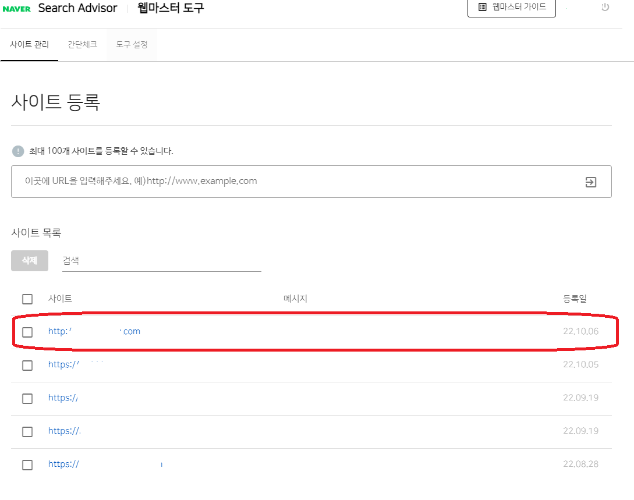This screenshot has height=500, width=634.
Task: Open the 웹마스터 도구 home link
Action: point(169,9)
